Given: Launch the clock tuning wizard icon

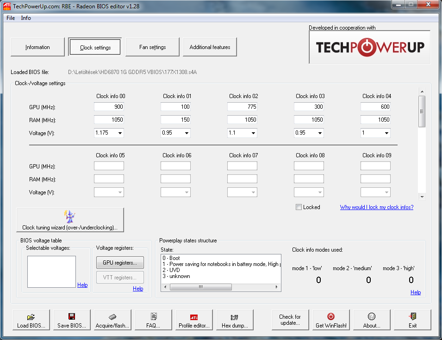Looking at the screenshot, I should pos(69,216).
